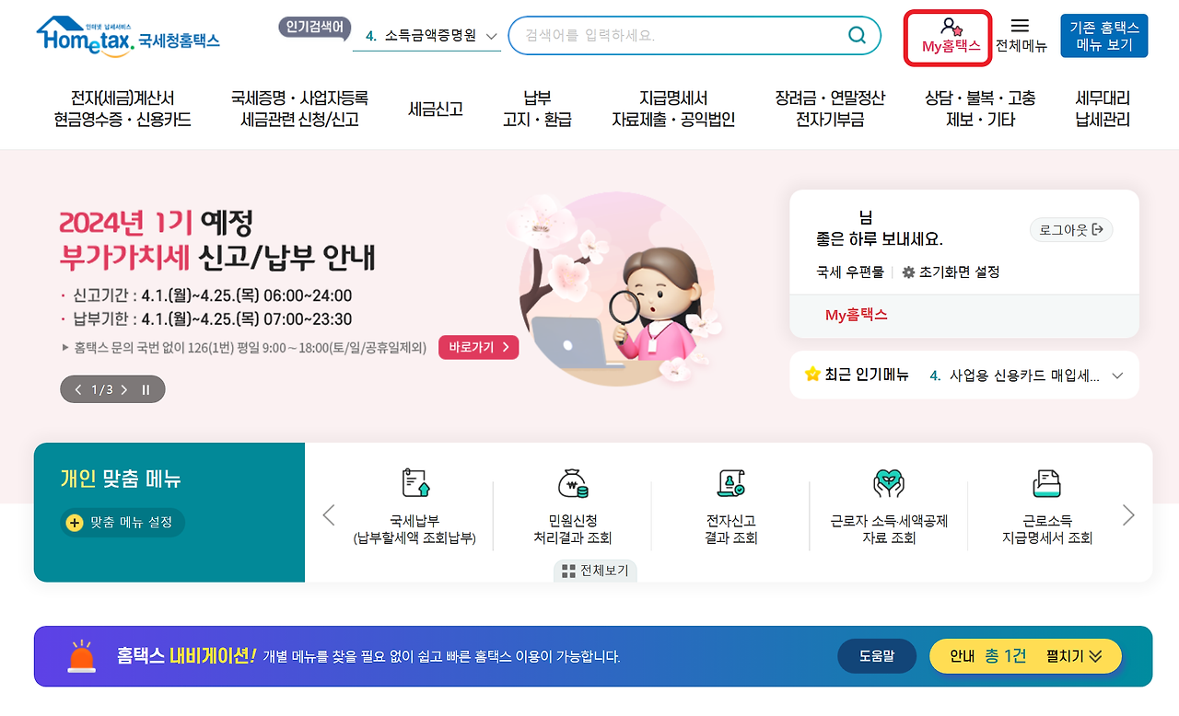Image resolution: width=1179 pixels, height=716 pixels.
Task: Show previous banner slide arrow
Action: coord(78,389)
